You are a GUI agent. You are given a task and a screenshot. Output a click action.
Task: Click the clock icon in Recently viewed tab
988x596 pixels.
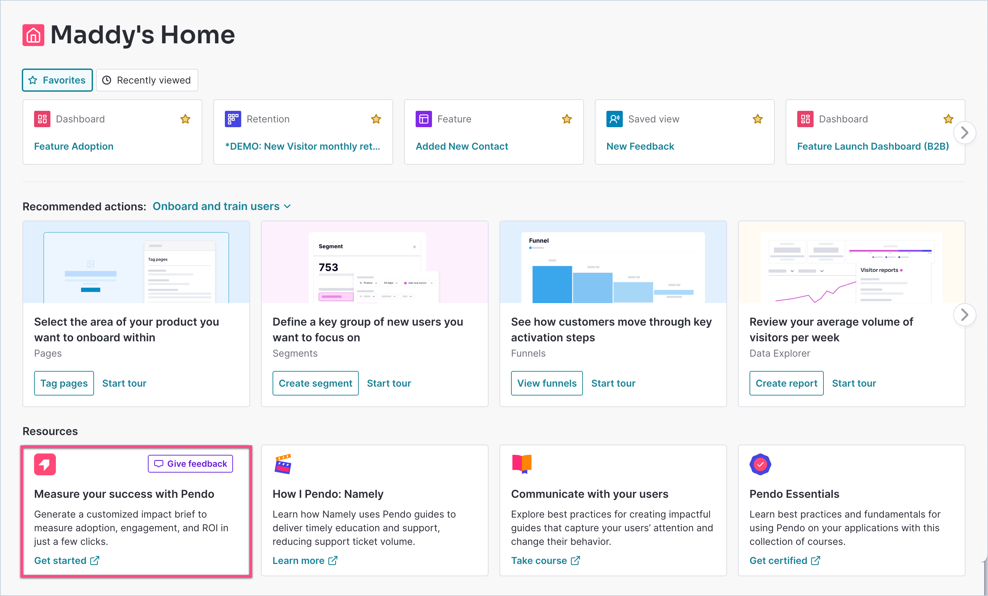(107, 80)
